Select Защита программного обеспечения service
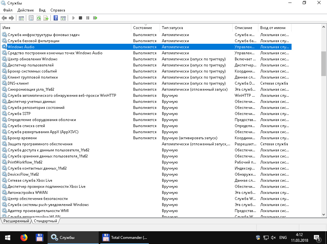The width and height of the screenshot is (327, 244). click(40, 144)
